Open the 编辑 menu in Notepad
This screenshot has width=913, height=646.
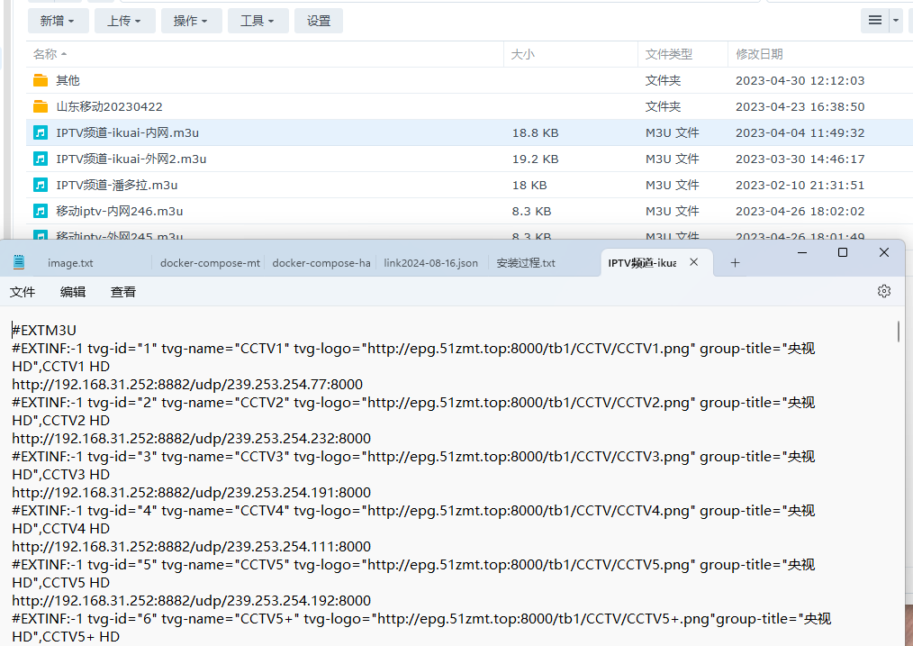(x=73, y=292)
